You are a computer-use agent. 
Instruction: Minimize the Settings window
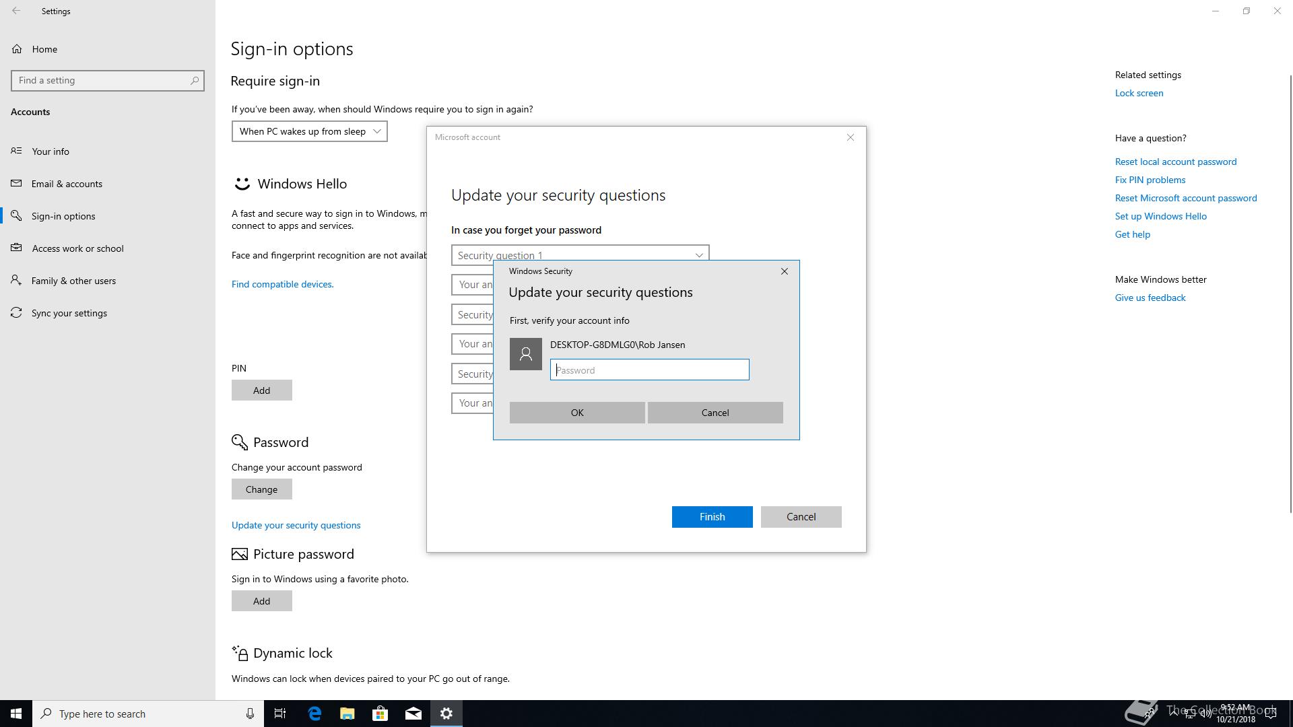click(1216, 11)
